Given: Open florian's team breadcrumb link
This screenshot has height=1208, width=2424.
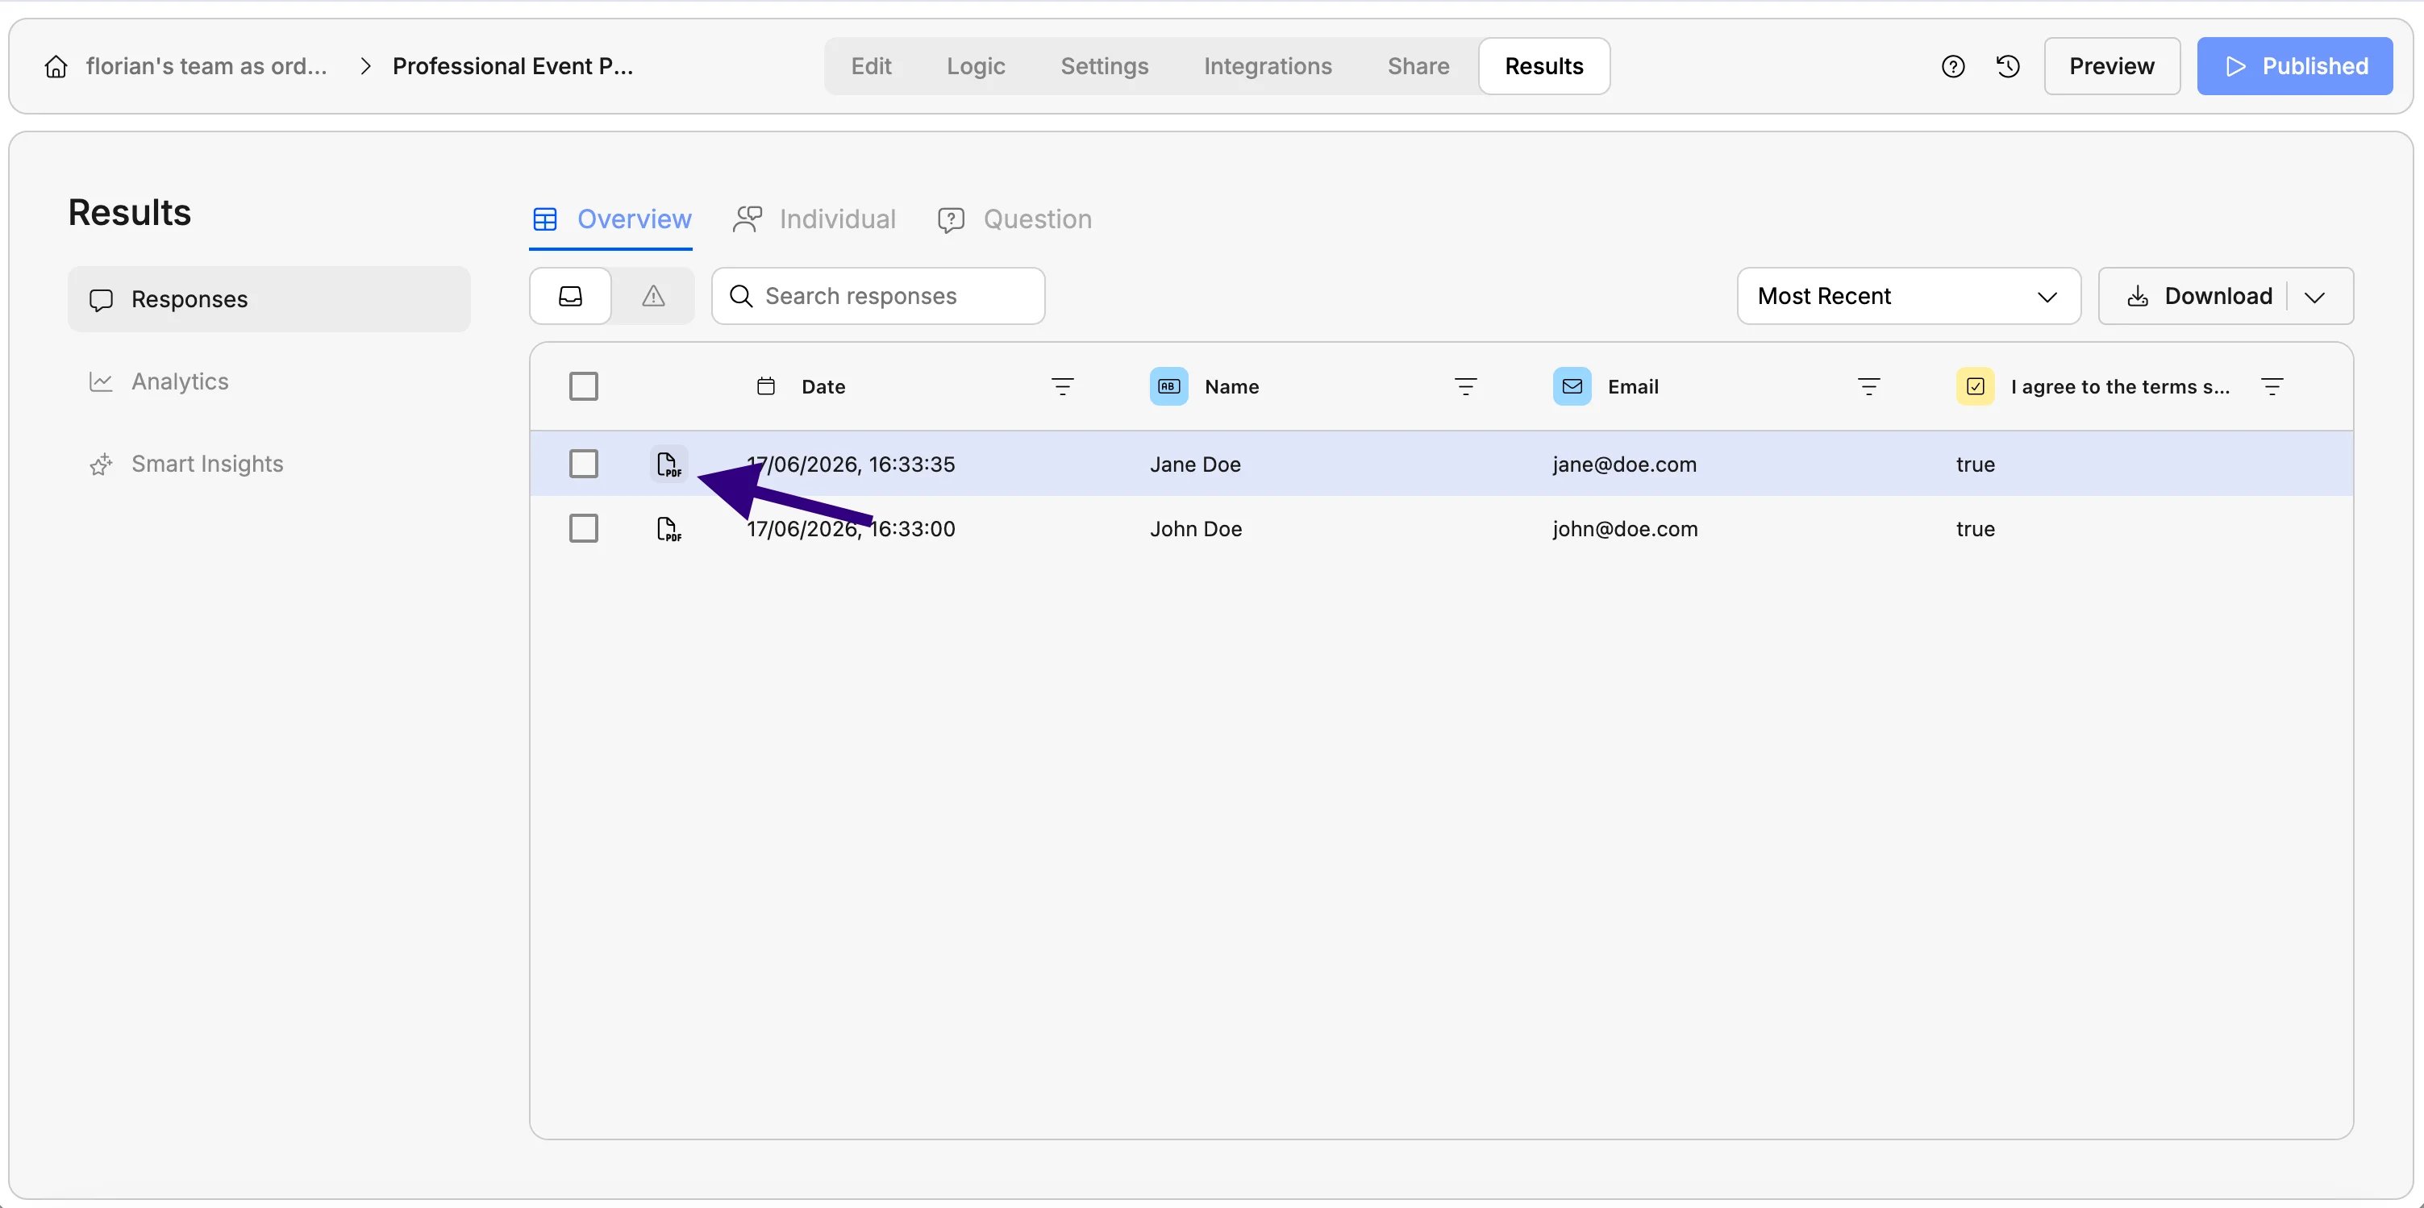Looking at the screenshot, I should pyautogui.click(x=206, y=67).
